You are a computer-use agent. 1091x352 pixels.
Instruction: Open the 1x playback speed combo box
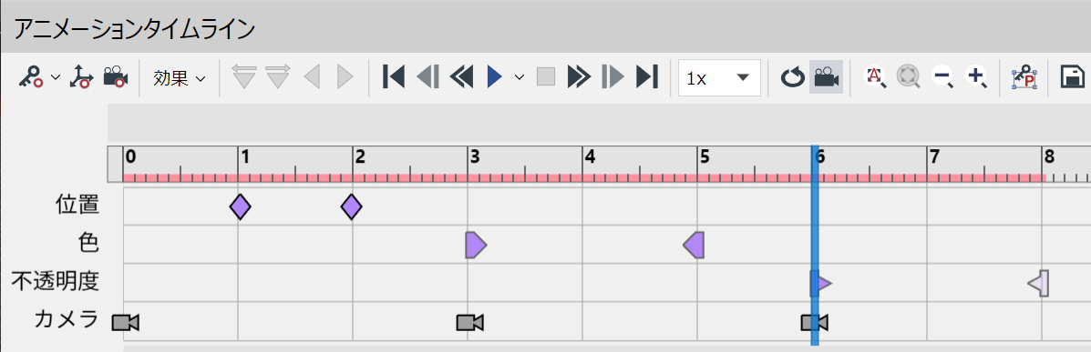(x=719, y=77)
